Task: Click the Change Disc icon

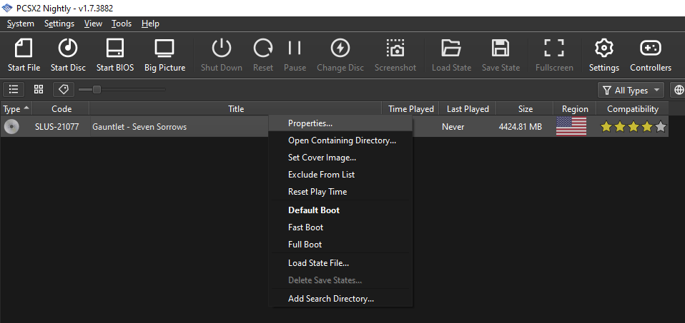Action: [x=340, y=48]
